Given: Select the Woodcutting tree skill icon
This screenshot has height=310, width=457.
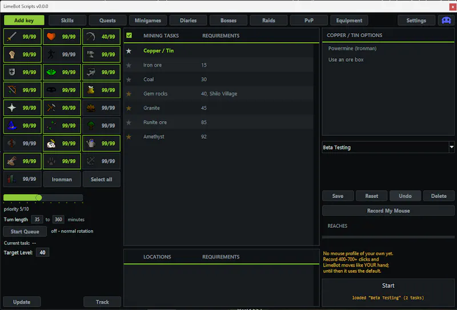Looking at the screenshot, I should tap(91, 126).
